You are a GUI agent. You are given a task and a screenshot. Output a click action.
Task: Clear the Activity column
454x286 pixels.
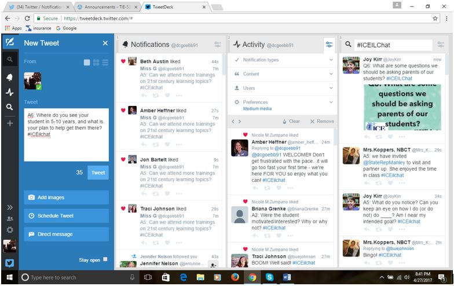291,122
